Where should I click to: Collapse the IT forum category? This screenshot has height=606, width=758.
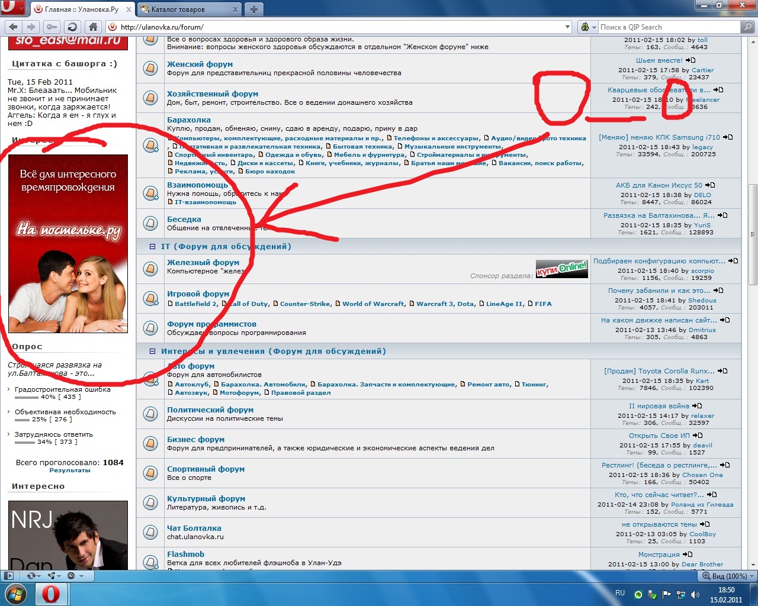(152, 247)
